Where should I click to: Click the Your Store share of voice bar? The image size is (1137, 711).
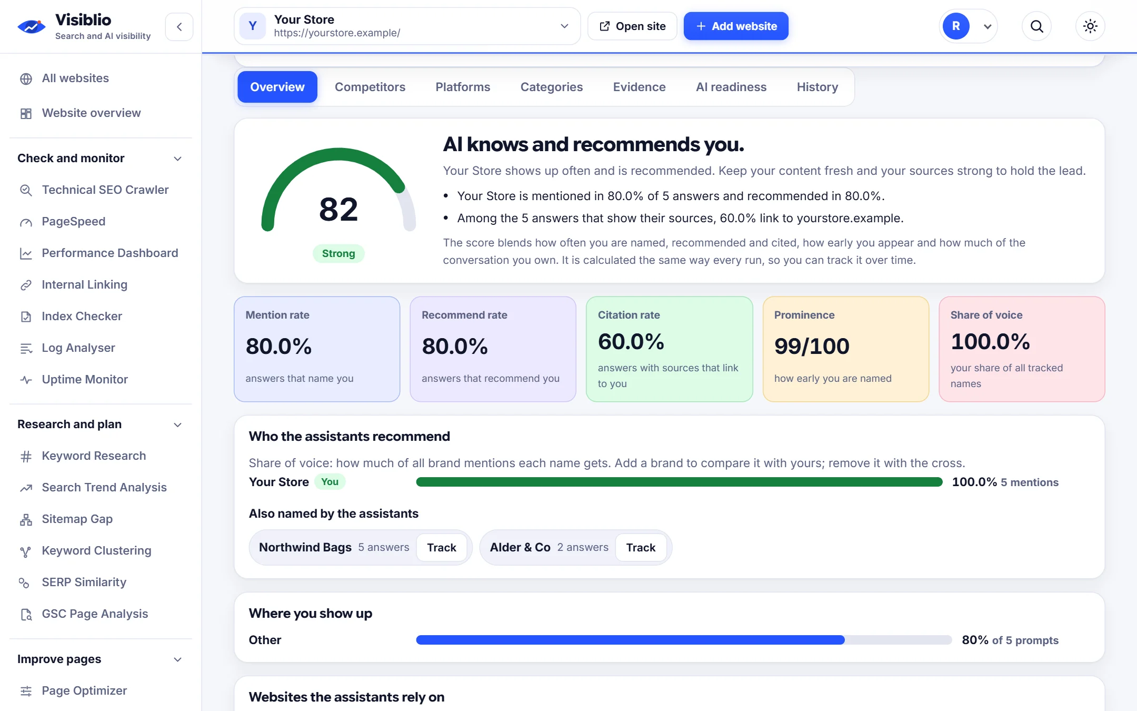coord(679,482)
